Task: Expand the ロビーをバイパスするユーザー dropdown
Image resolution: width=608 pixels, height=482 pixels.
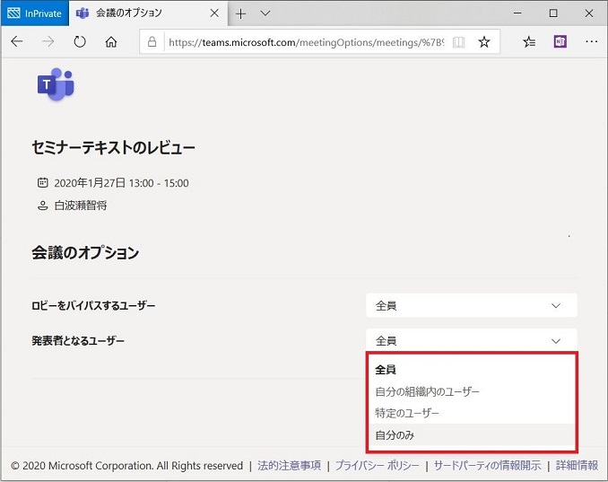Action: click(x=471, y=306)
